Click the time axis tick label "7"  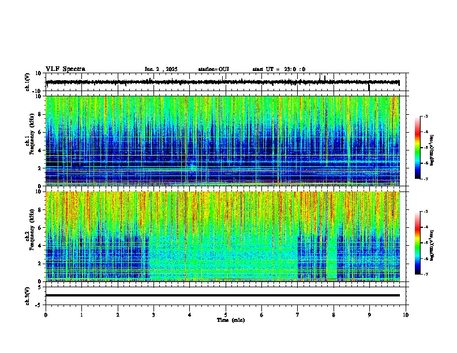(x=298, y=315)
